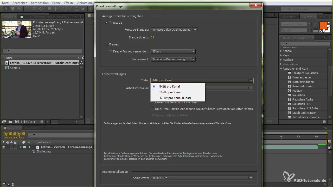Viewport: 333px width, 187px height.
Task: Select the Type text tool
Action: [x=62, y=9]
